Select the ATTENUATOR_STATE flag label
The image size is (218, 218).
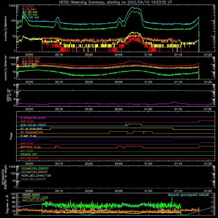pos(33,118)
